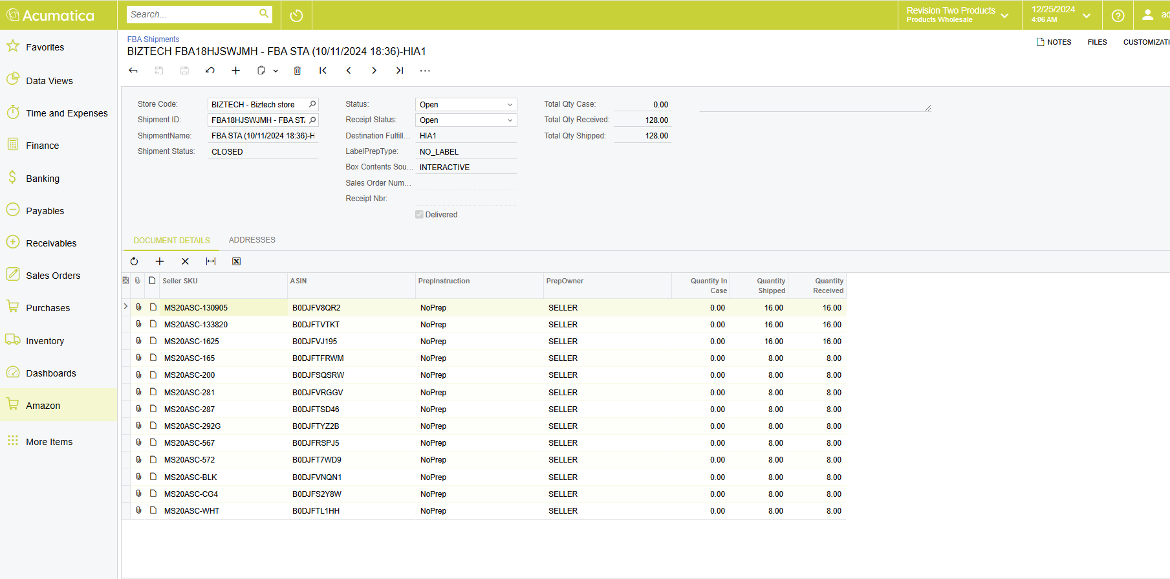
Task: Expand the clipboard dropdown arrow
Action: 276,71
